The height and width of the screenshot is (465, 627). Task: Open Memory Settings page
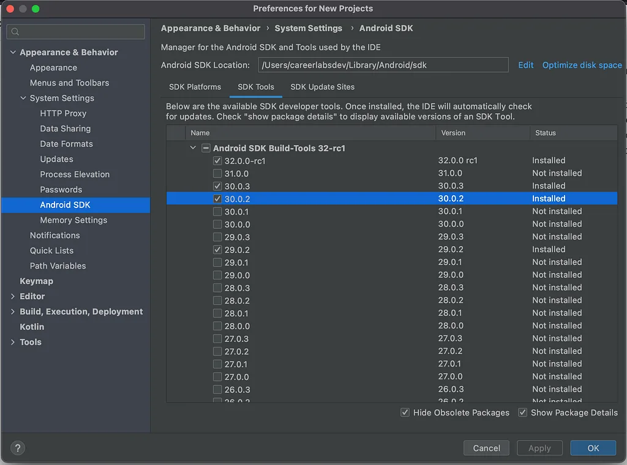click(73, 220)
